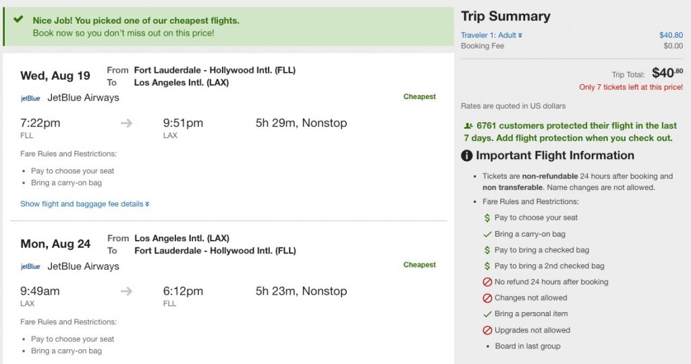Click the prohibited icon beside Upgrades not allowed
The height and width of the screenshot is (364, 691).
[x=487, y=330]
